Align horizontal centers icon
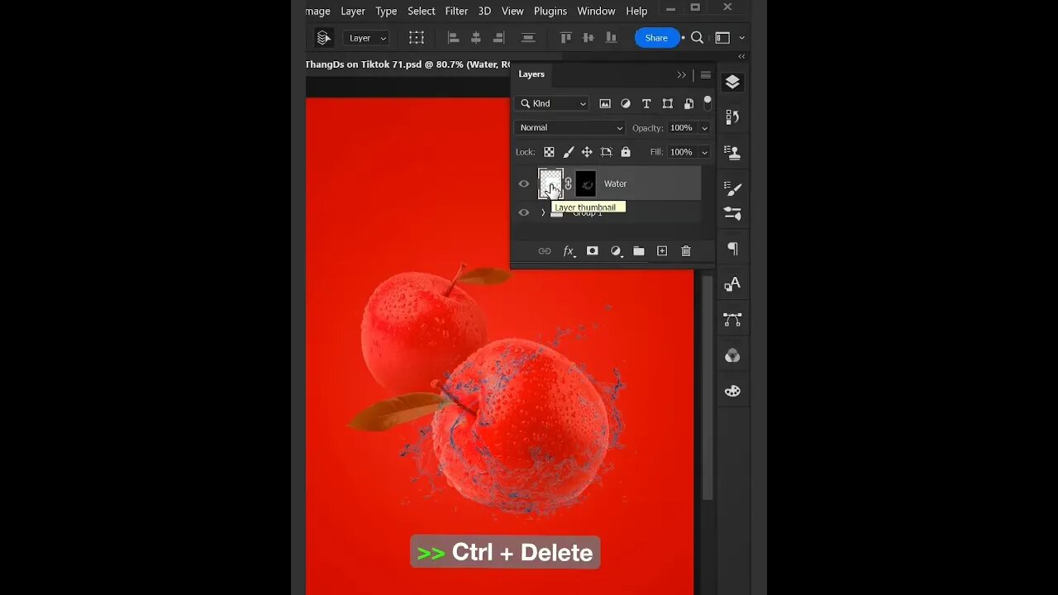 (476, 37)
